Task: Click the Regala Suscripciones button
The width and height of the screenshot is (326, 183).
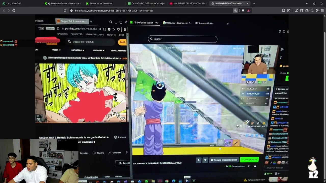Action: coord(224,160)
